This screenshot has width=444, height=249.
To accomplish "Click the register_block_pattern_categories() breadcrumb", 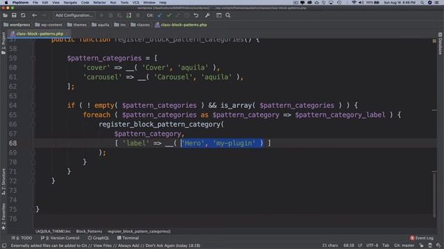I will coord(139,231).
